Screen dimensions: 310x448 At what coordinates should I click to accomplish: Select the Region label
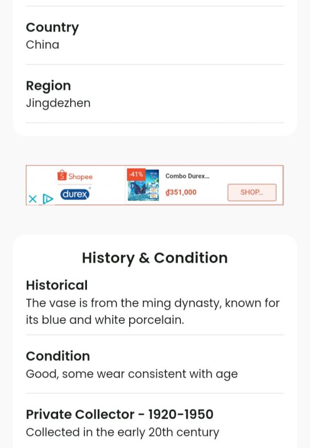[x=49, y=86]
